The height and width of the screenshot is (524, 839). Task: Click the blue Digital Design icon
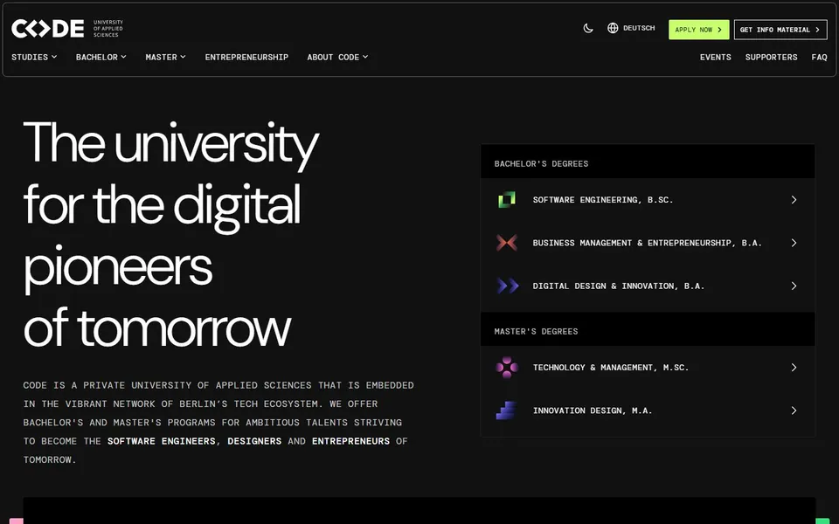pyautogui.click(x=507, y=286)
